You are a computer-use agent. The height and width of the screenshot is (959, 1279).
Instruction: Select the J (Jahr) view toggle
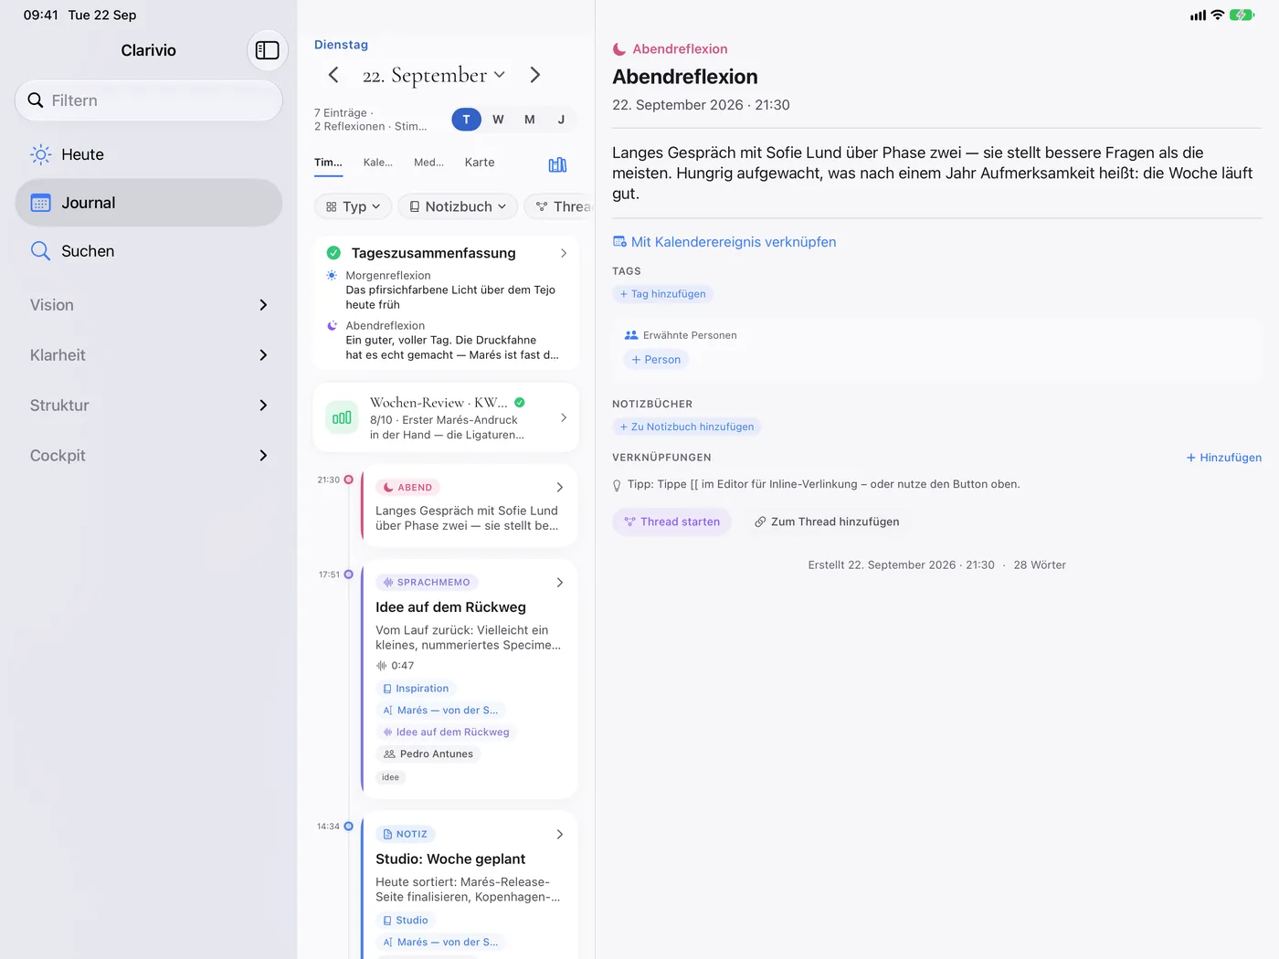click(561, 120)
